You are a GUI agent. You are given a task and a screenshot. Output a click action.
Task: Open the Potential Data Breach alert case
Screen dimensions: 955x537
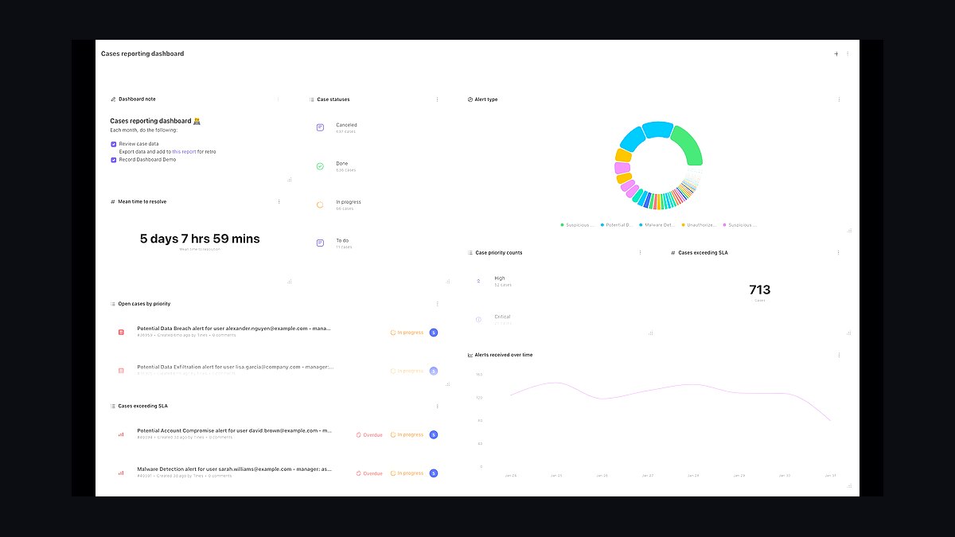point(234,328)
